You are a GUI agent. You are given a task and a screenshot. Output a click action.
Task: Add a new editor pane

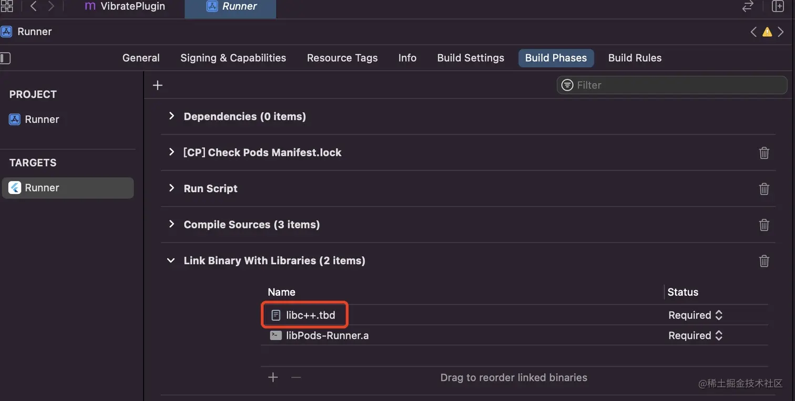778,6
